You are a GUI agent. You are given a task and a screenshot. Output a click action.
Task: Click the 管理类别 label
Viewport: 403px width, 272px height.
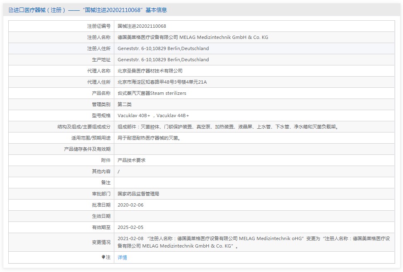click(x=101, y=104)
